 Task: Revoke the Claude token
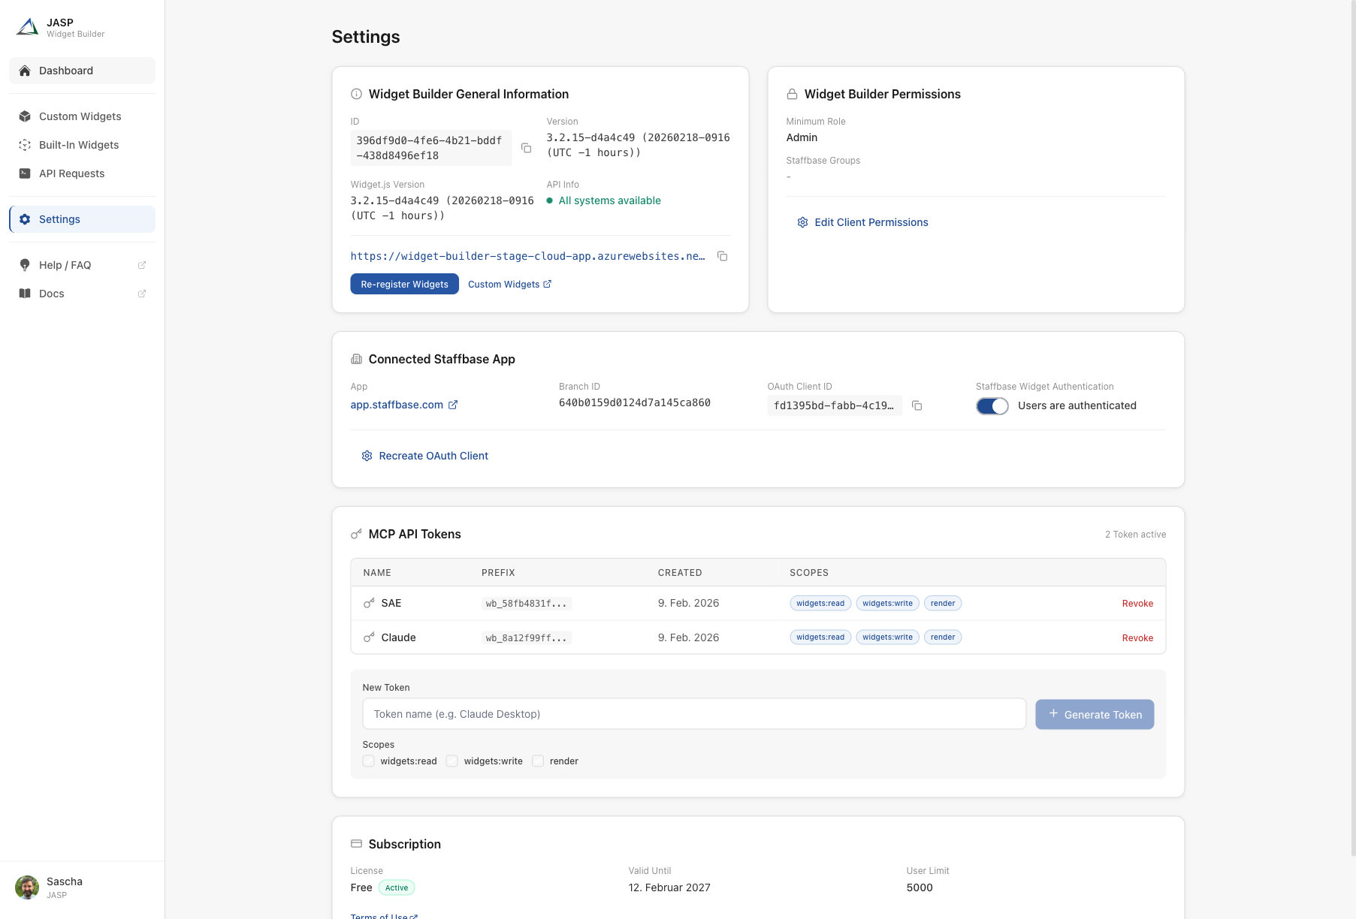click(x=1137, y=637)
